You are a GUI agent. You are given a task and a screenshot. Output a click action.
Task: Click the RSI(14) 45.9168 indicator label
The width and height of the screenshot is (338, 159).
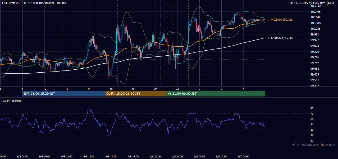tap(12, 101)
